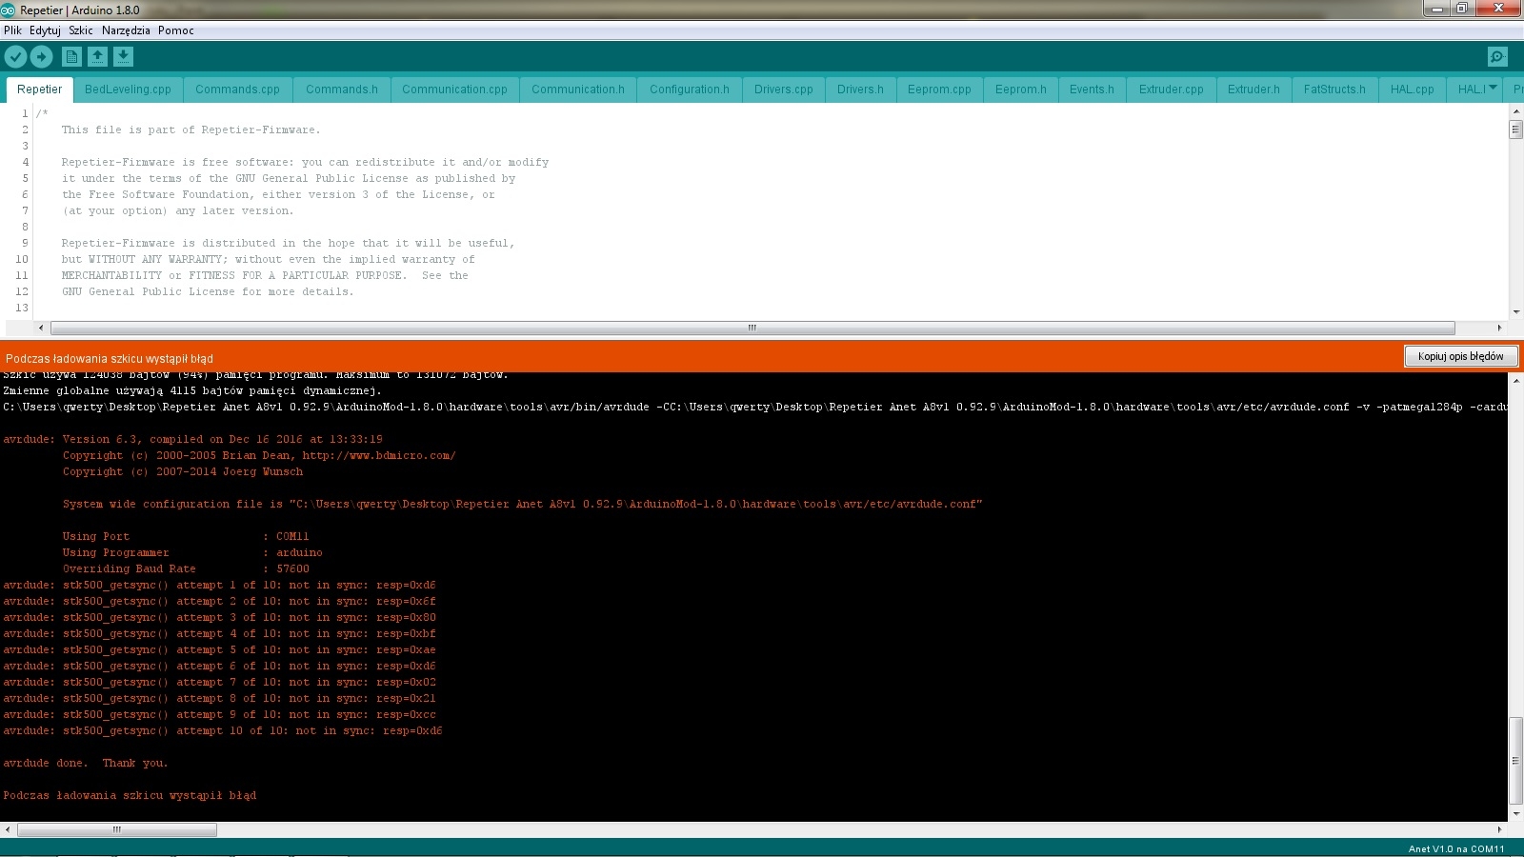Viewport: 1524px width, 857px height.
Task: Switch to the Extruder.h tab
Action: (x=1253, y=90)
